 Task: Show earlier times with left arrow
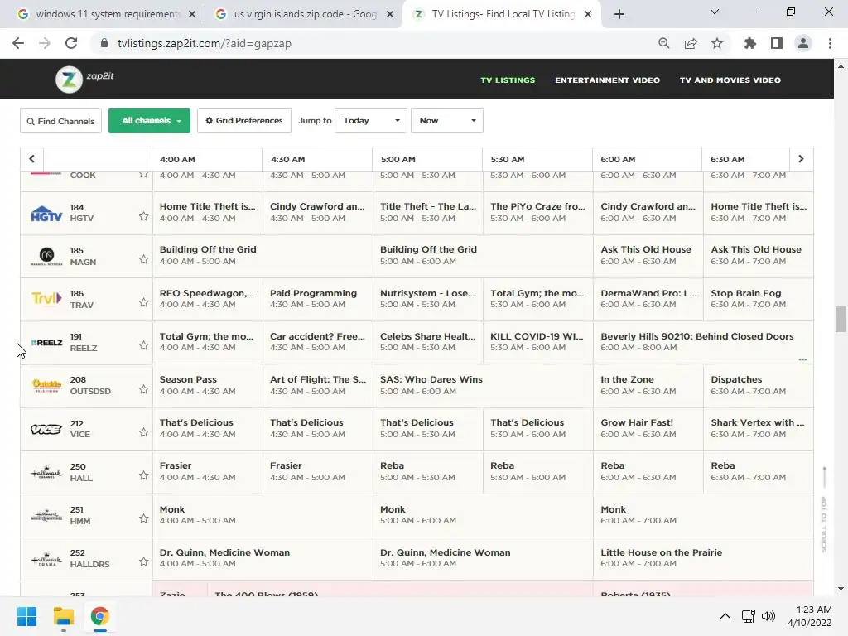point(32,159)
